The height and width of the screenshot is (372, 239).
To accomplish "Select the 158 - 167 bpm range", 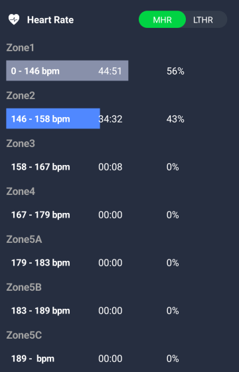I will [x=40, y=167].
